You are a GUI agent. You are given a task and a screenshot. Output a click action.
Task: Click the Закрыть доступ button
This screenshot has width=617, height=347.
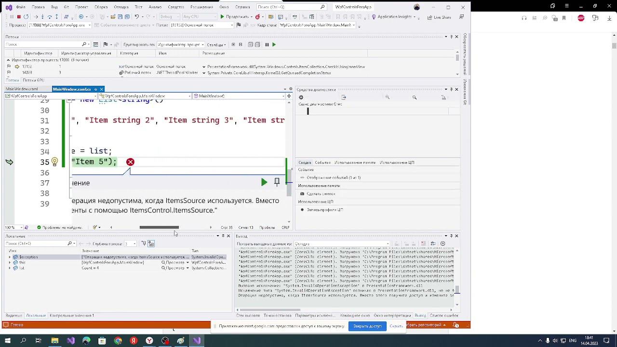(367, 326)
